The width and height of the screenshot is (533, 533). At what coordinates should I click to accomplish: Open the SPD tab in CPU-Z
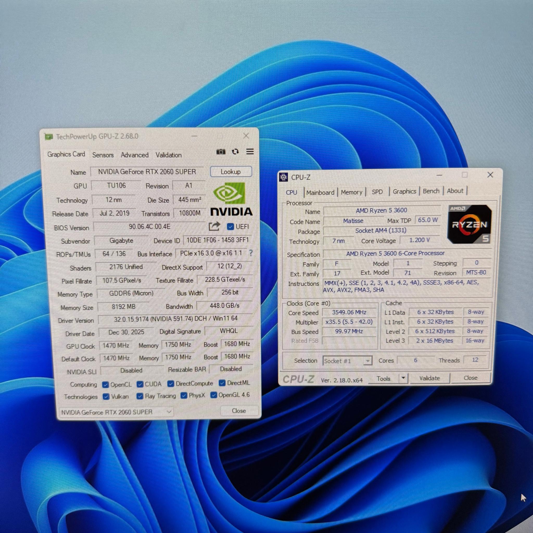click(377, 192)
